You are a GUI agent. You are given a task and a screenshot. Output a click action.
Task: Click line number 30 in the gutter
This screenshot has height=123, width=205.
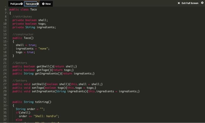pyautogui.click(x=5, y=95)
